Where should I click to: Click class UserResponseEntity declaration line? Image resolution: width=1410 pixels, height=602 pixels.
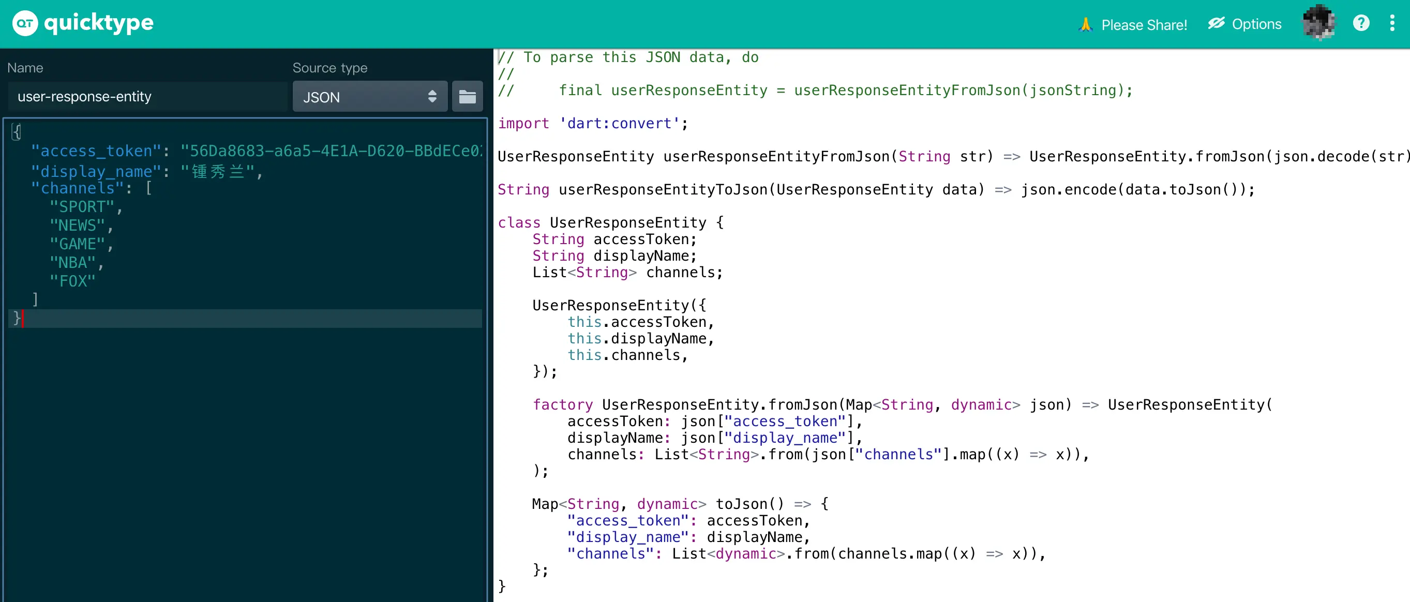pyautogui.click(x=610, y=223)
